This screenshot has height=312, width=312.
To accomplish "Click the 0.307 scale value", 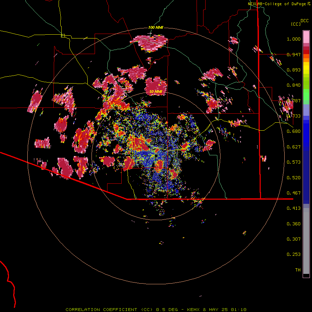I will pos(294,239).
